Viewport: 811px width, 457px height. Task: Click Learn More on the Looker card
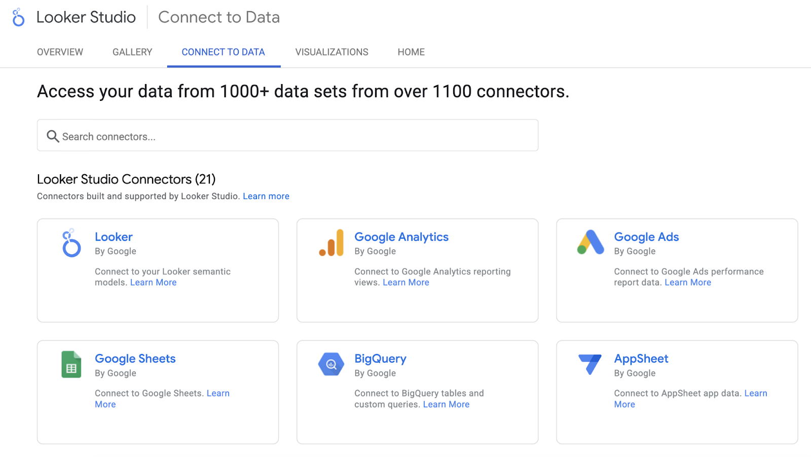point(153,282)
